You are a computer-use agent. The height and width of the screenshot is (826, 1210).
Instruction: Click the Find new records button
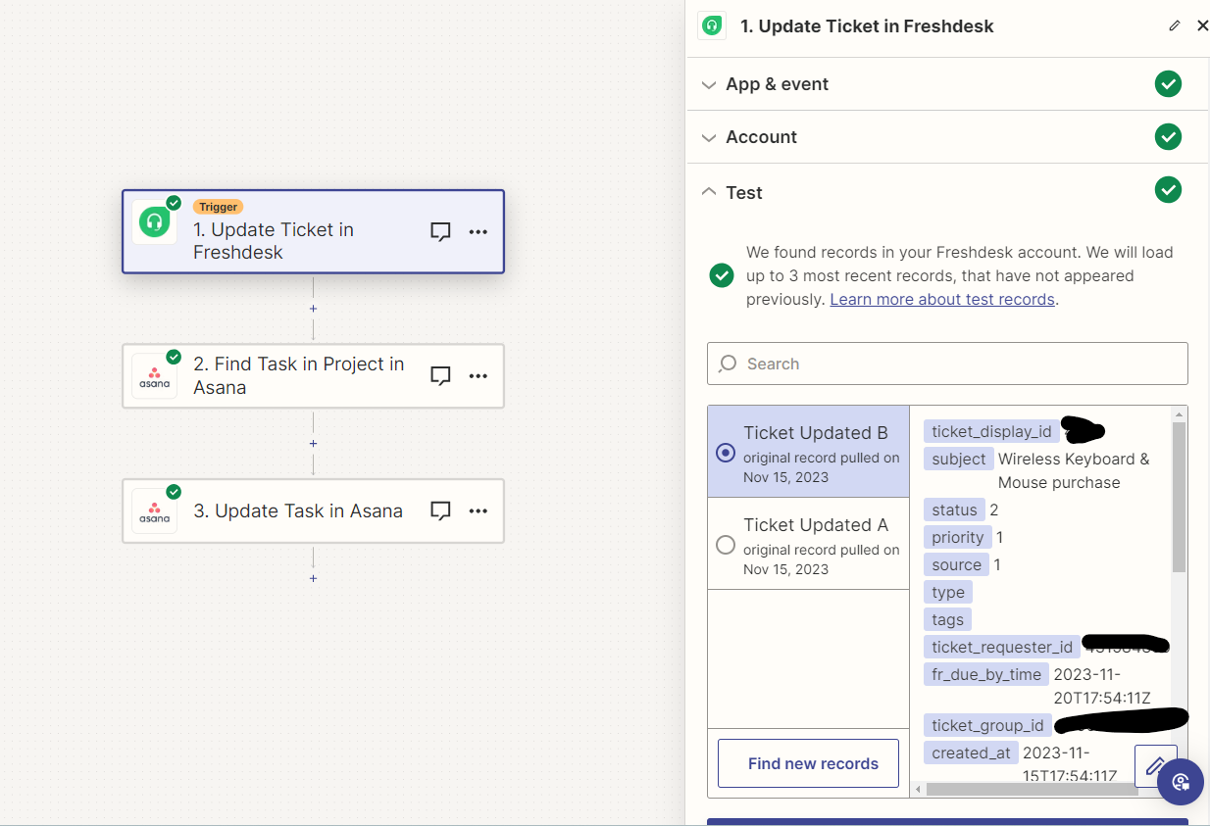(808, 763)
